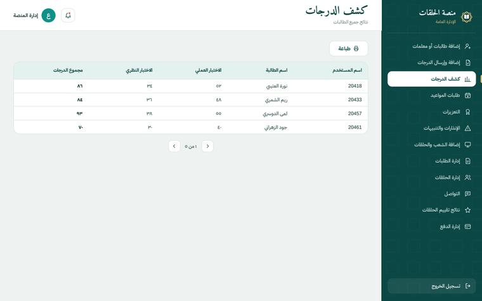Open إضافة الشعب والحلقات in the sidebar

[432, 144]
